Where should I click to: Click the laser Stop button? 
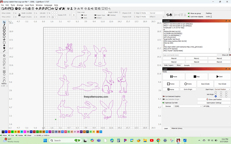coord(197,77)
